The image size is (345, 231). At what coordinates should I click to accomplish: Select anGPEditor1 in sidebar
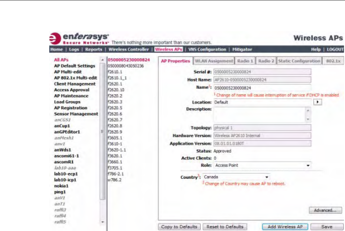click(67, 132)
